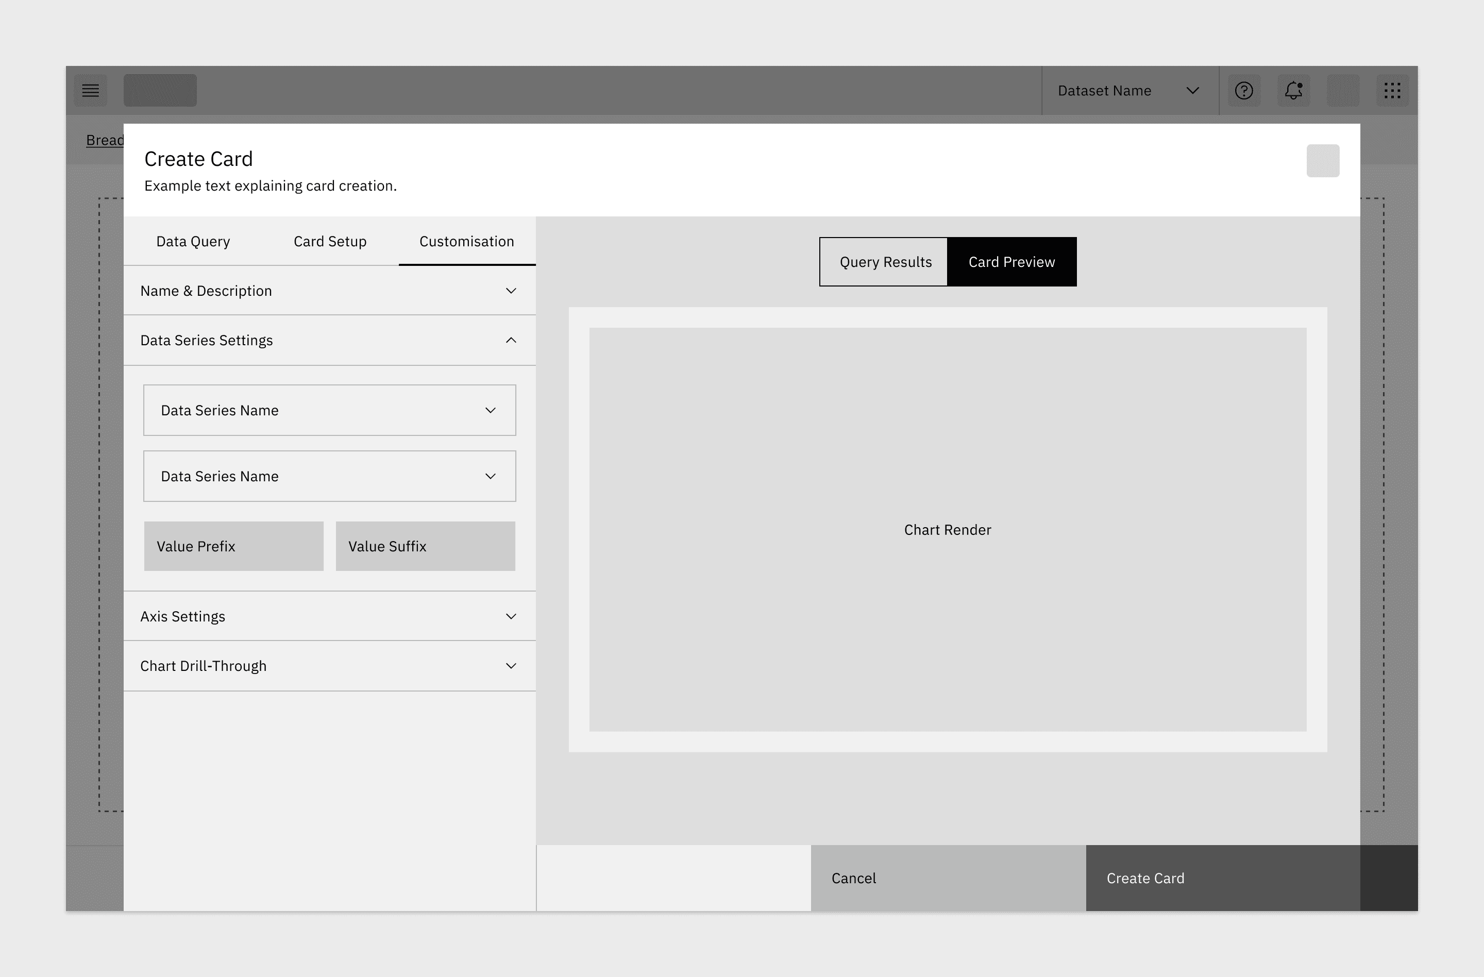Open the first Data Series Name dropdown
This screenshot has height=977, width=1484.
coord(329,410)
